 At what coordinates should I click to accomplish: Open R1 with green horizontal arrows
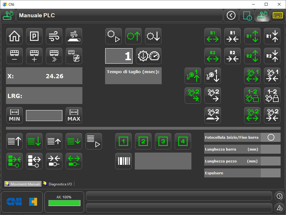coord(213,36)
